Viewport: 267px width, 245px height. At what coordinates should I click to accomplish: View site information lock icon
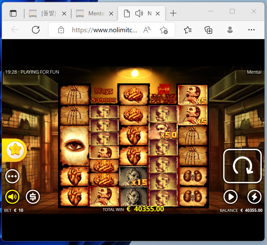(x=61, y=30)
